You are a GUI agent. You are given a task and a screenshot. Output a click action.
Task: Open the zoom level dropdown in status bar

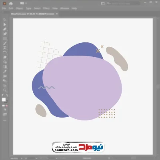[x=16, y=158]
